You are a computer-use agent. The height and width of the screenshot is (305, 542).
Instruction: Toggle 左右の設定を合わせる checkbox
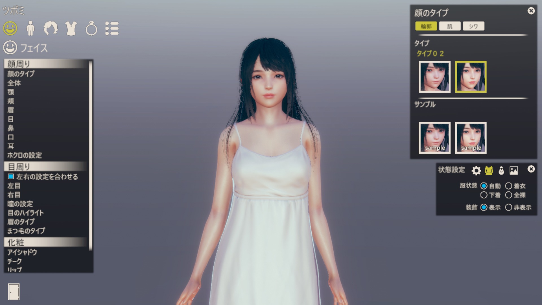11,177
